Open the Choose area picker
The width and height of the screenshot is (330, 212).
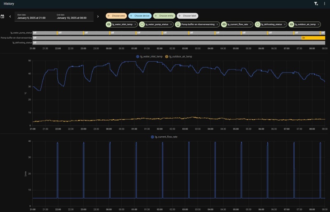coord(116,16)
